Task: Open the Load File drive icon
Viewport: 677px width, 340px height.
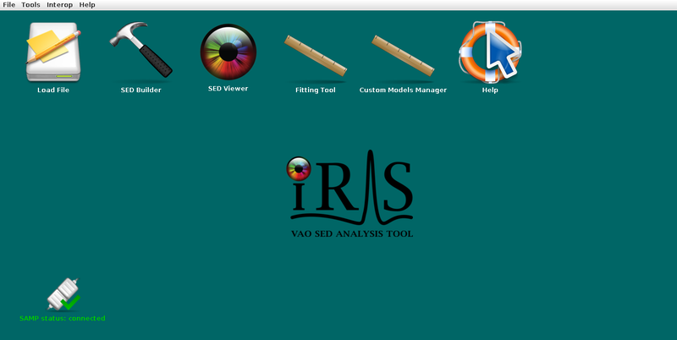Action: (x=53, y=52)
